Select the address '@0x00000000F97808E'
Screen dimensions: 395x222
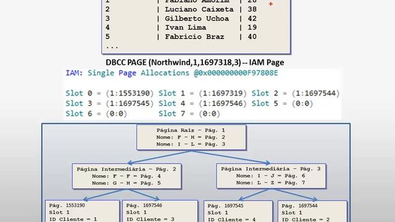[x=236, y=73]
